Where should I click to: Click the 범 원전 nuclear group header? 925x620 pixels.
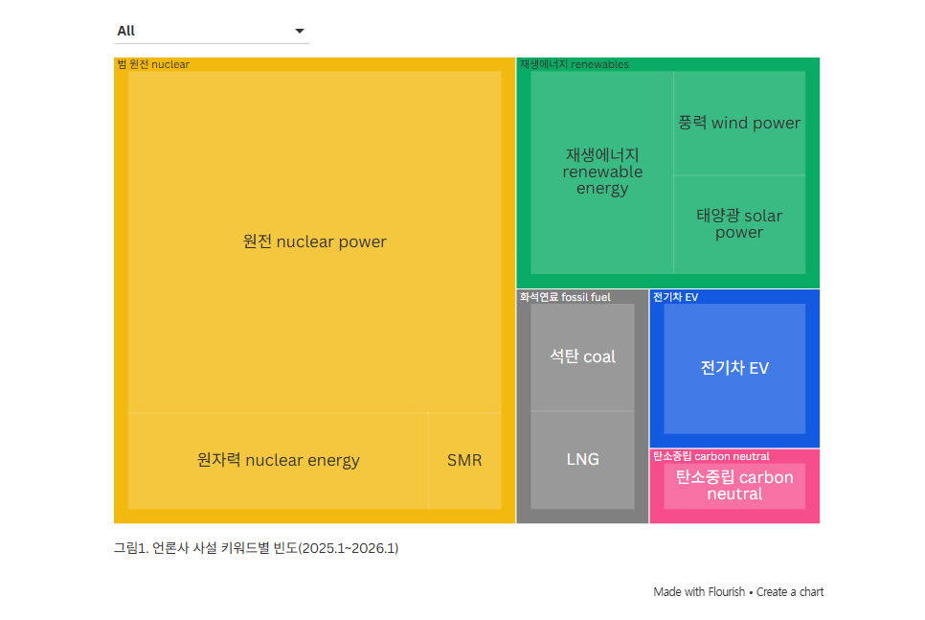point(153,64)
